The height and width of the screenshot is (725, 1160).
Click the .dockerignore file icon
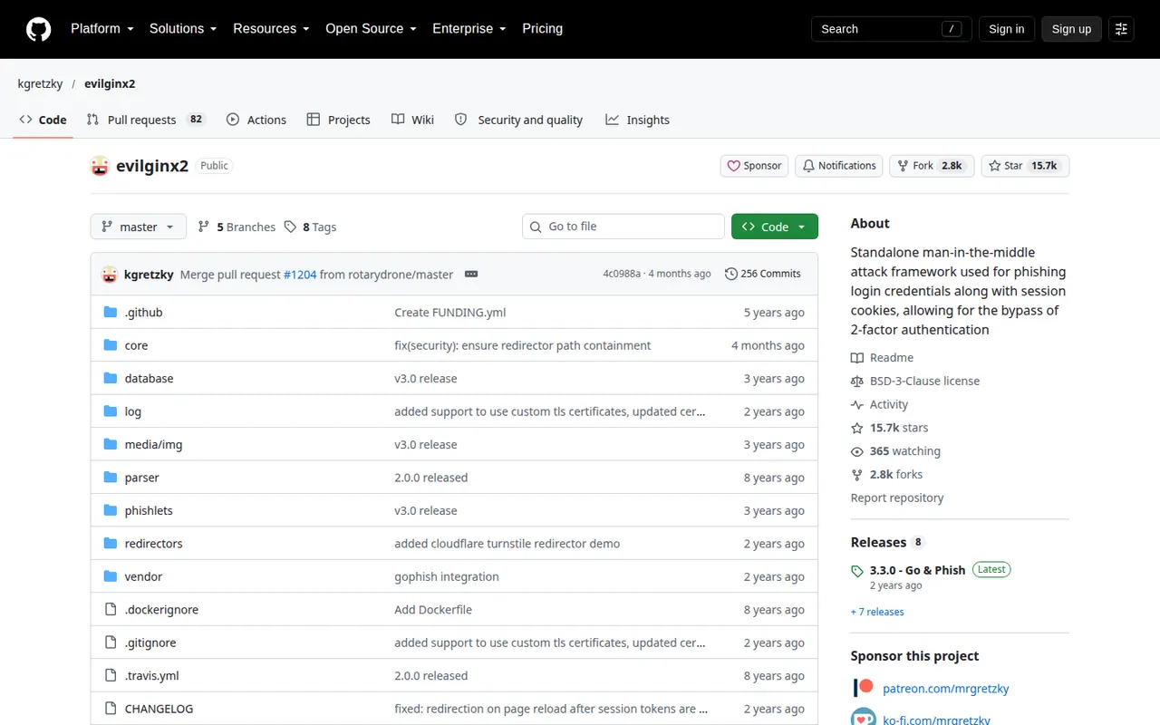(x=111, y=610)
